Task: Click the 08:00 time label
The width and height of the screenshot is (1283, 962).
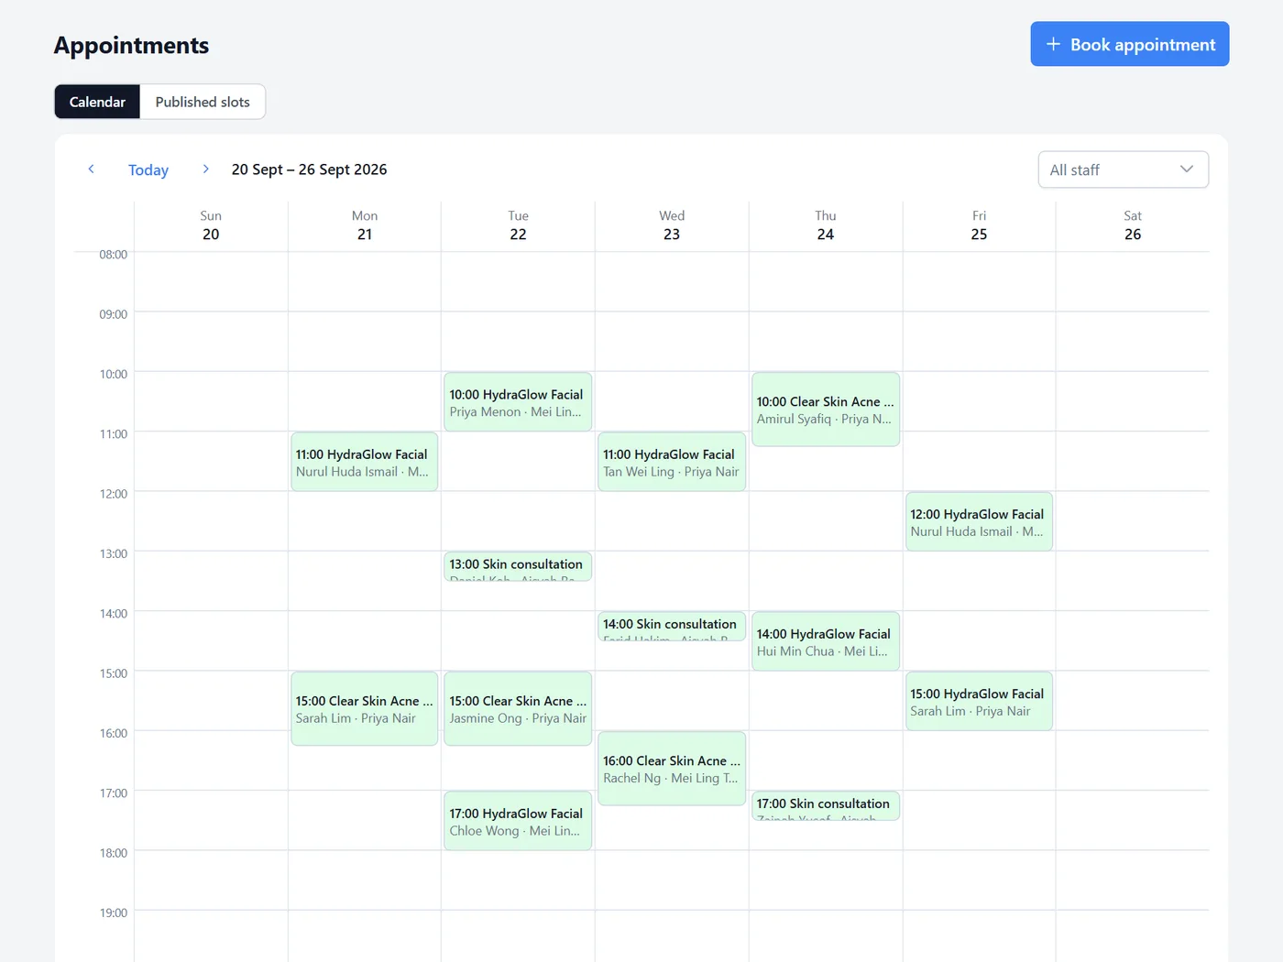Action: tap(114, 255)
